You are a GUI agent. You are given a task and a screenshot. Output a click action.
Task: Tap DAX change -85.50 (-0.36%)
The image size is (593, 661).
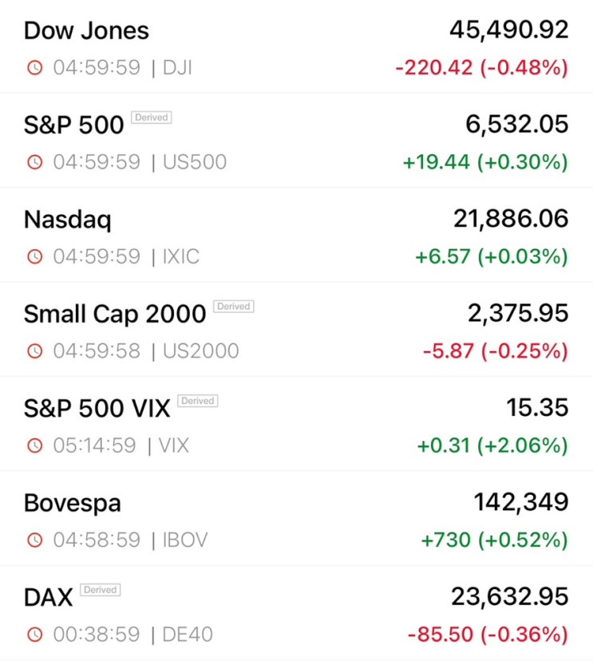coord(488,634)
